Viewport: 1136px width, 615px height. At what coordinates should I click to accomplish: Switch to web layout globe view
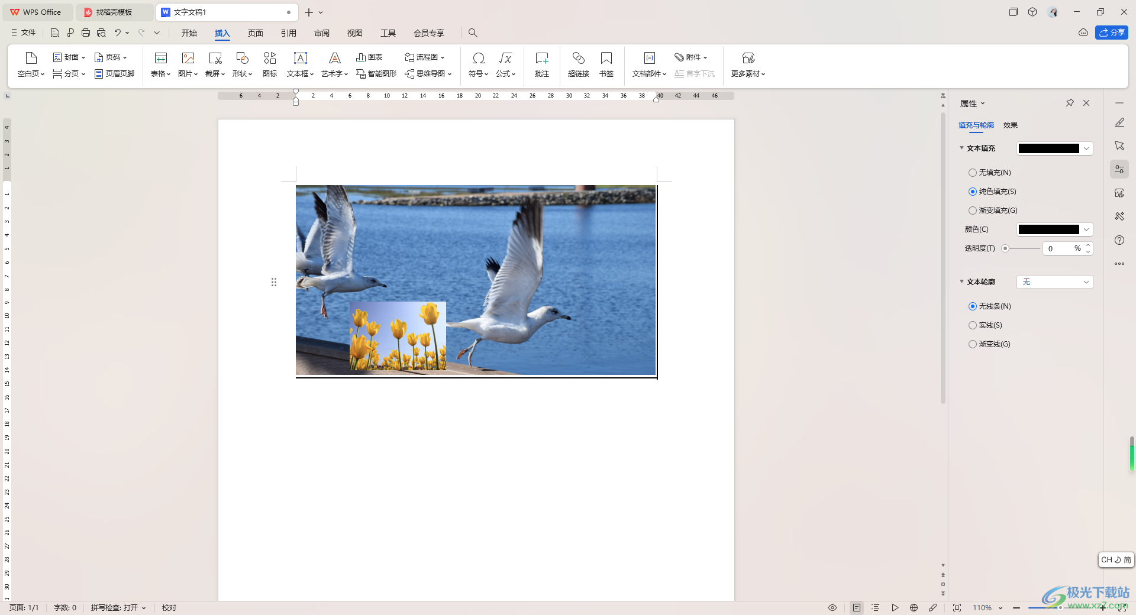[914, 608]
